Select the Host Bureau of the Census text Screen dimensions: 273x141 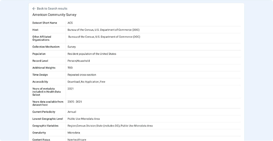(x=103, y=30)
